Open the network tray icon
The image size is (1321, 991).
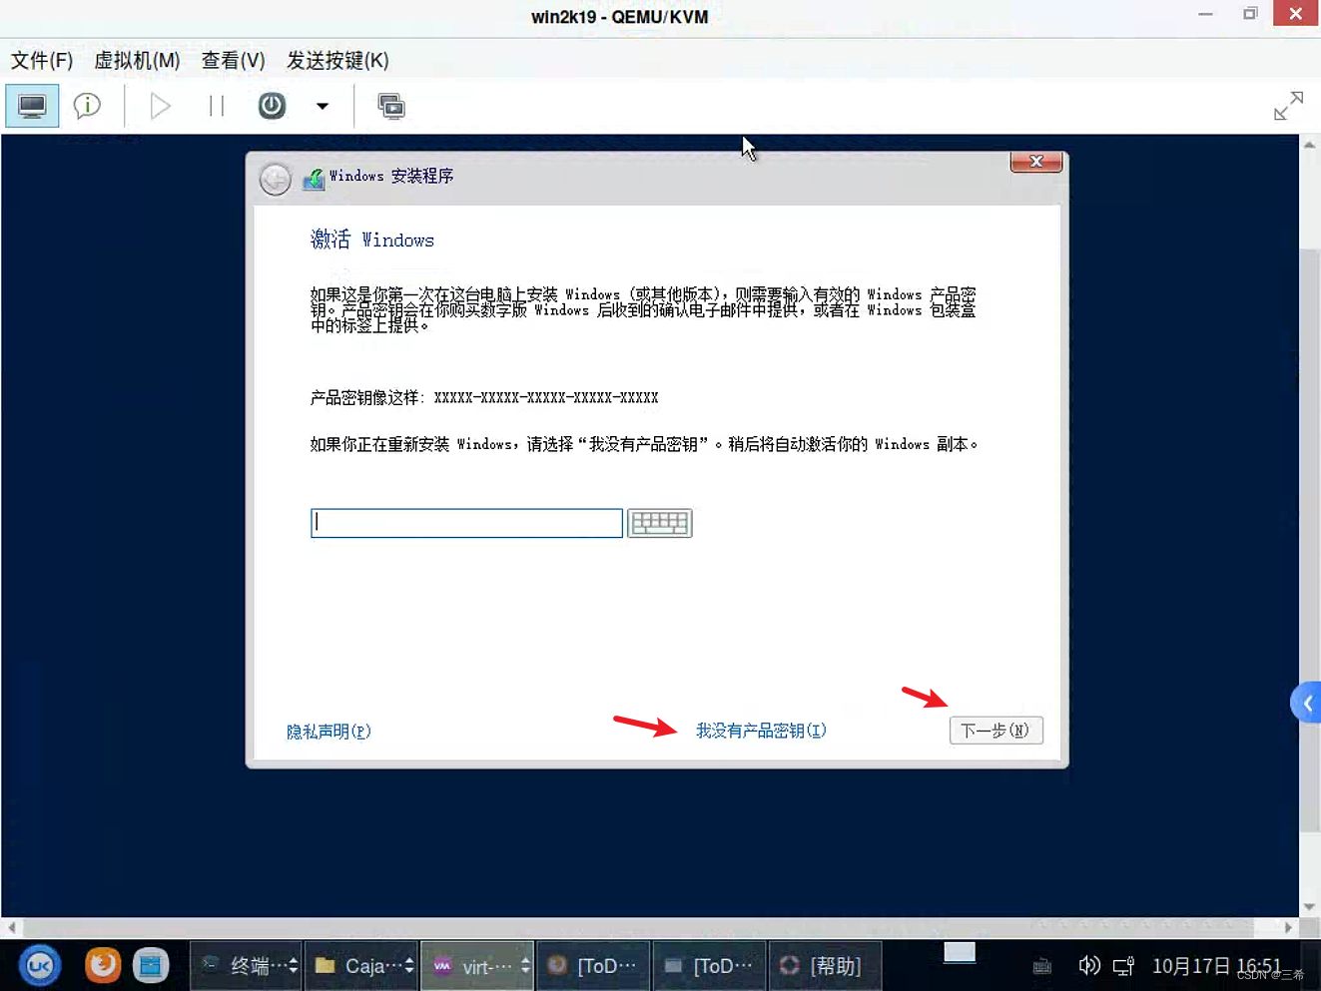pos(1123,965)
